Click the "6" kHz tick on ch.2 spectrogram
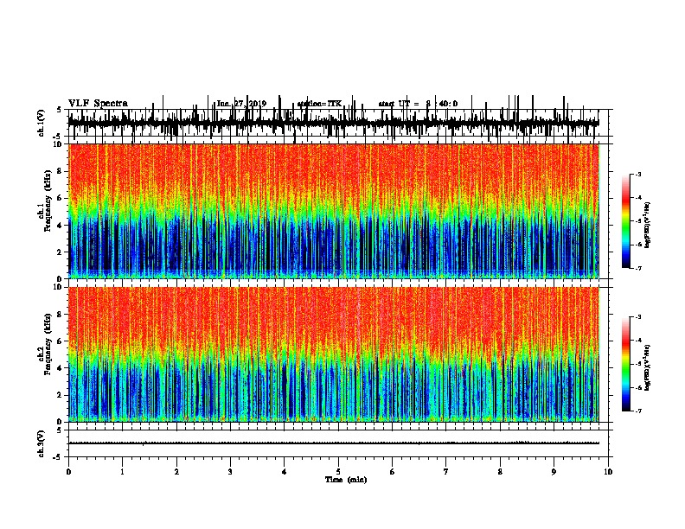This screenshot has width=685, height=529. tap(61, 341)
